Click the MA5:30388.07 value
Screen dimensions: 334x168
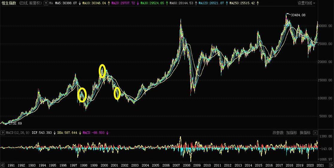point(66,3)
